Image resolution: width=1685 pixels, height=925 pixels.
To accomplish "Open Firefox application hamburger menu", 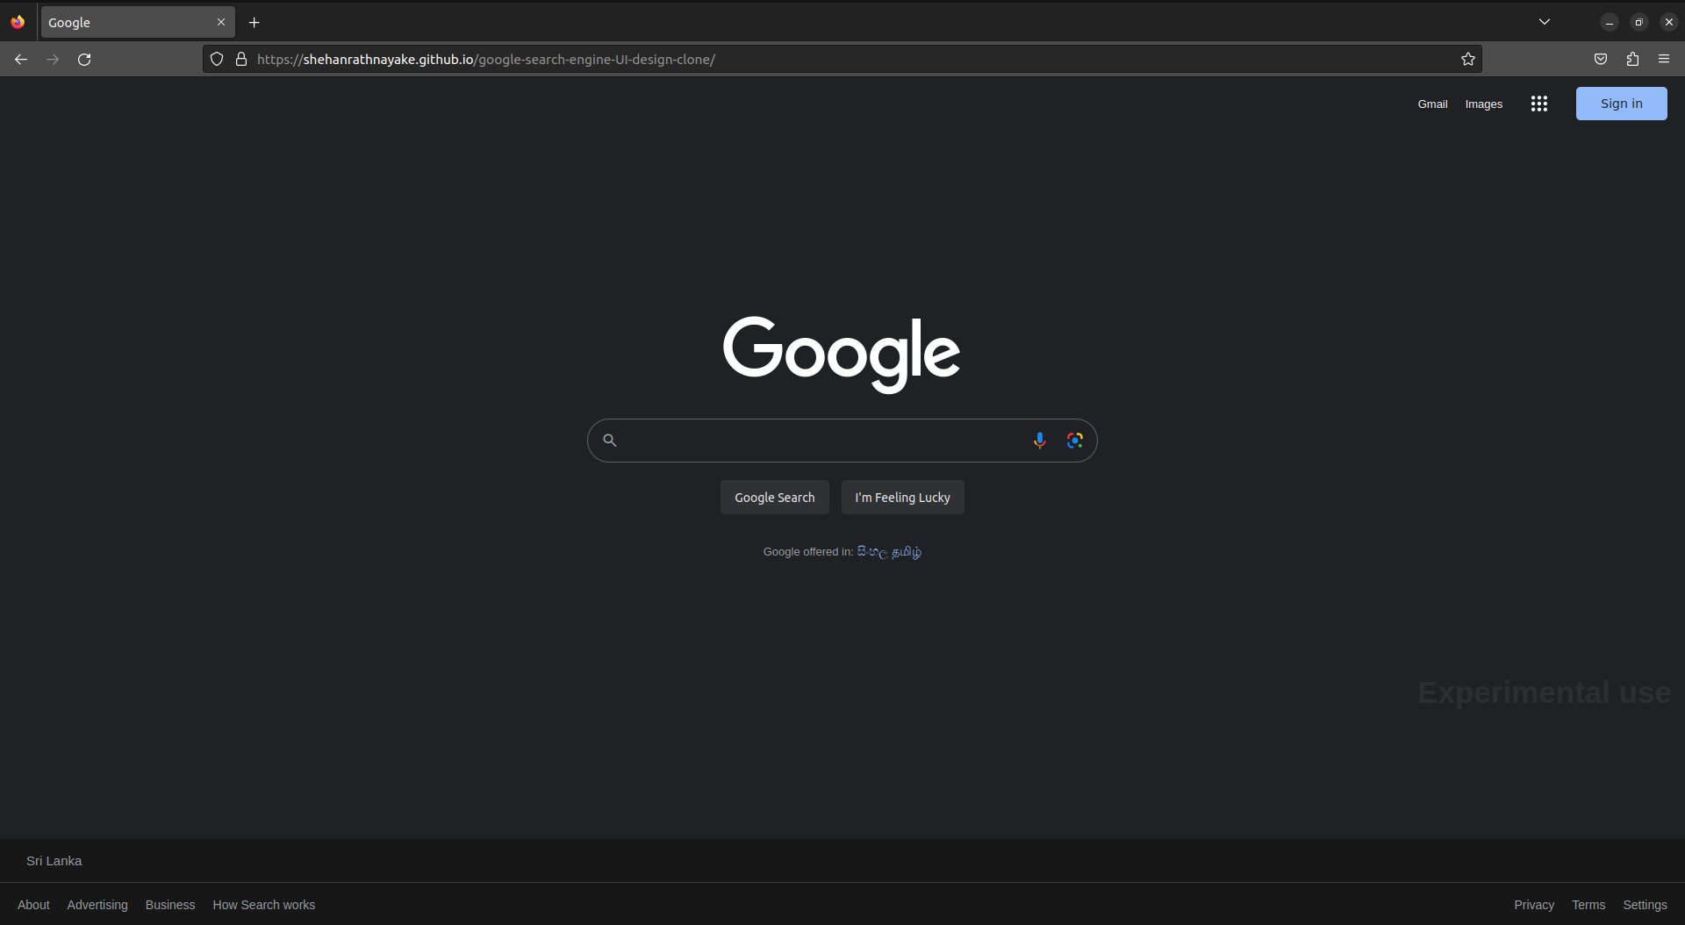I will [x=1664, y=60].
